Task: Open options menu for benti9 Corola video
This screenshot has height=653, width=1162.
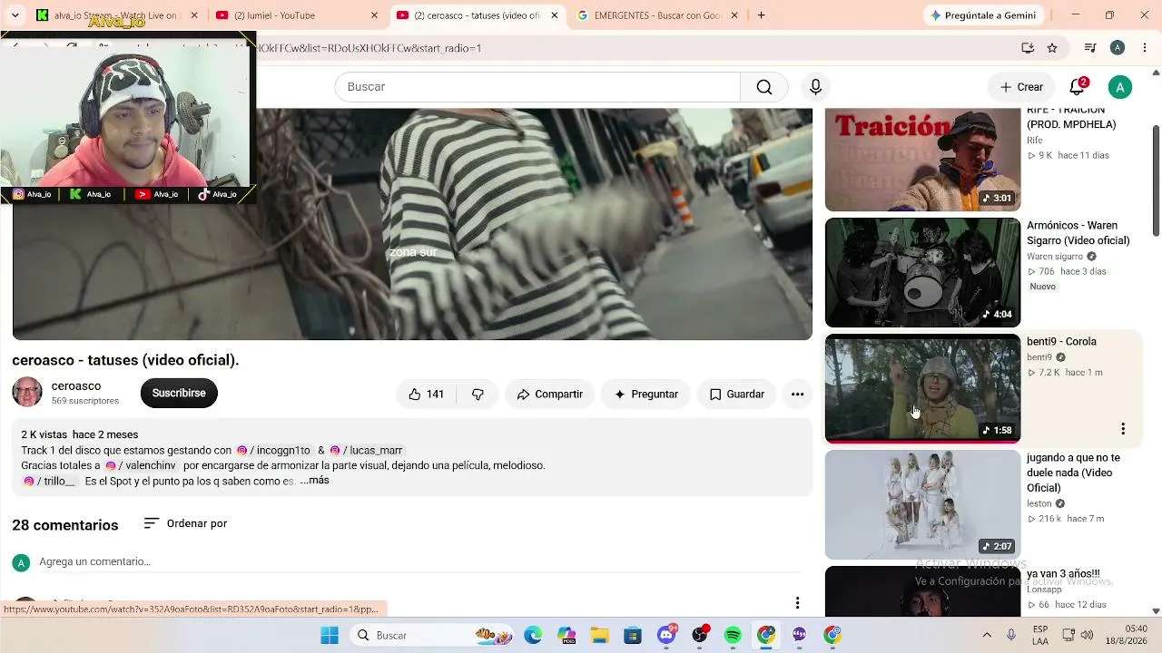Action: pos(1123,429)
